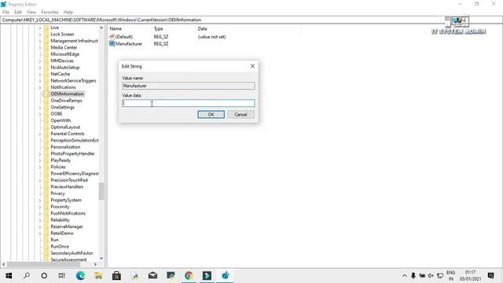Open Task View
503x283 pixels.
click(62, 276)
